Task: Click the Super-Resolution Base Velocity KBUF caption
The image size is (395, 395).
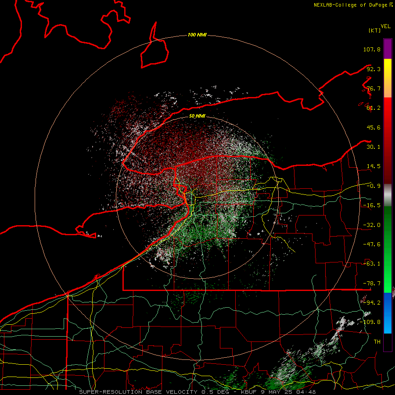Action: click(x=197, y=392)
